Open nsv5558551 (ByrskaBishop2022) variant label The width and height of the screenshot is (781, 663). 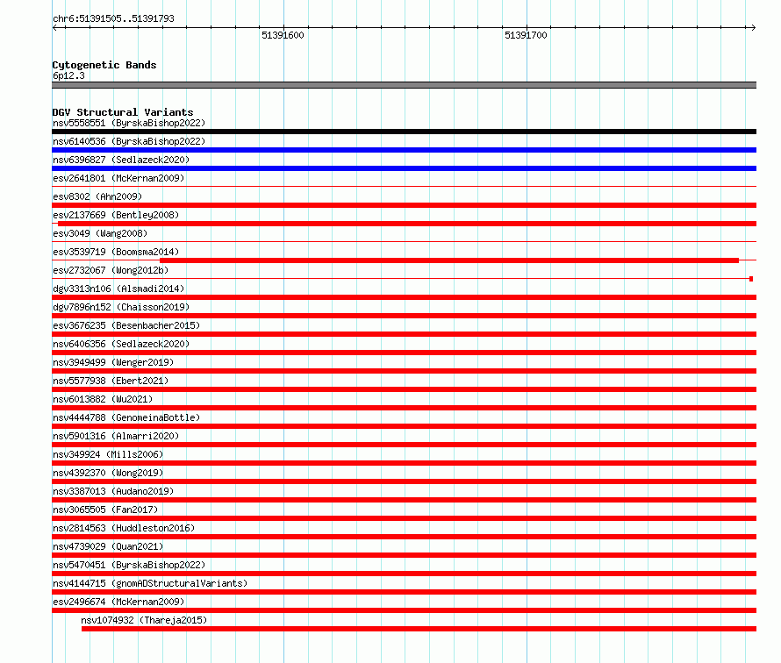click(129, 123)
